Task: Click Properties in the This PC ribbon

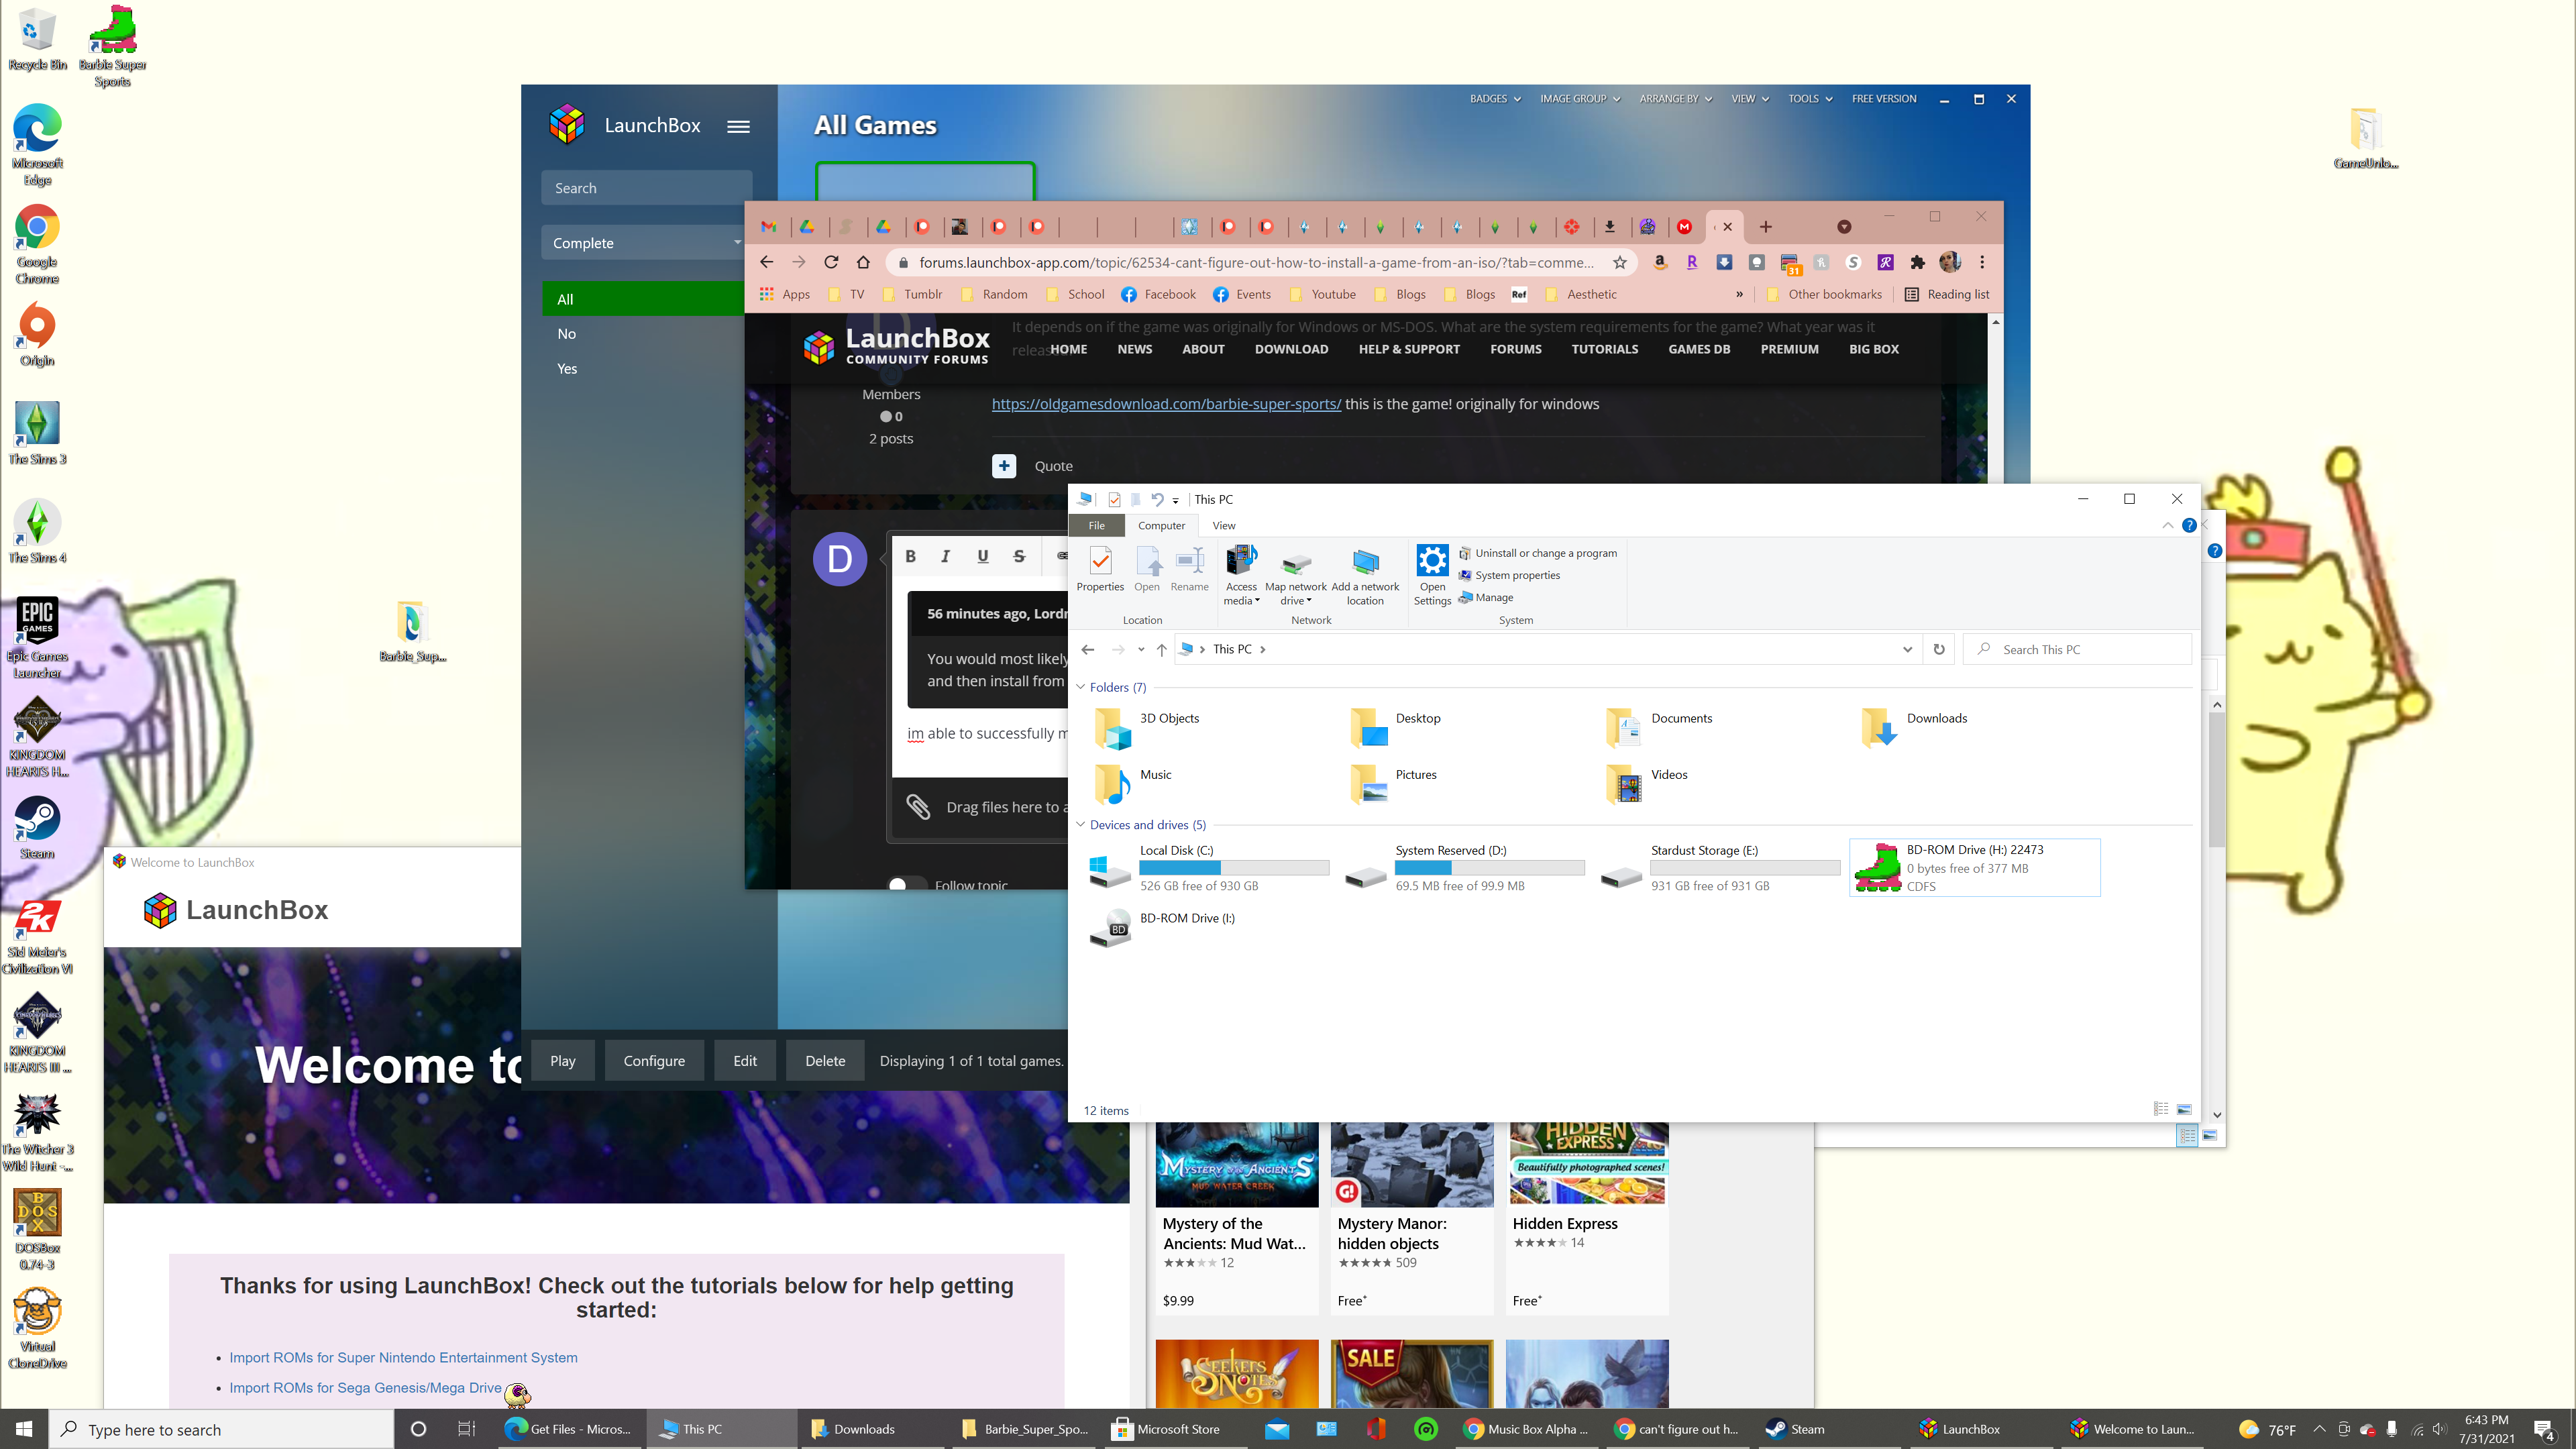Action: [1100, 570]
